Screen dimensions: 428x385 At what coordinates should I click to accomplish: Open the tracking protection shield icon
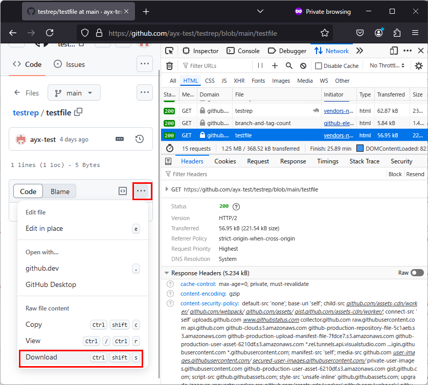85,33
